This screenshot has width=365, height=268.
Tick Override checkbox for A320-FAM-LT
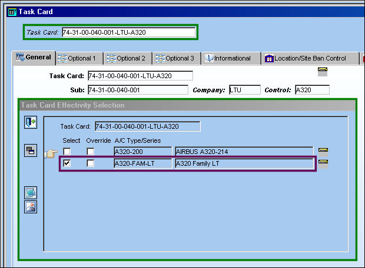(90, 163)
